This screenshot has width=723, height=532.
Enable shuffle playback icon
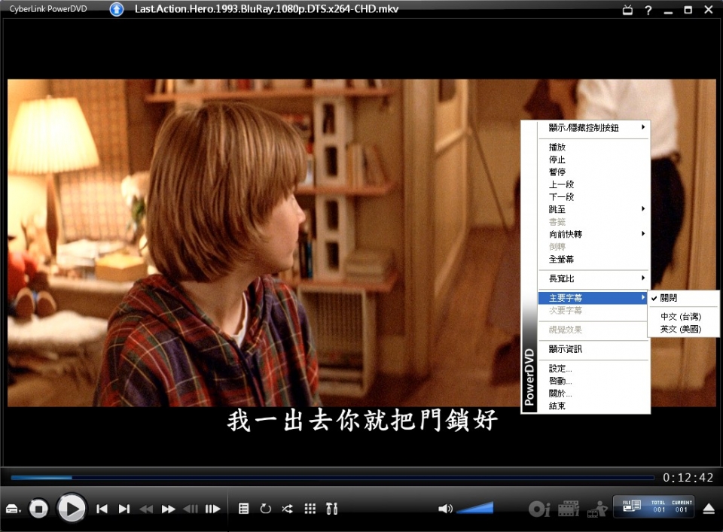click(x=287, y=509)
